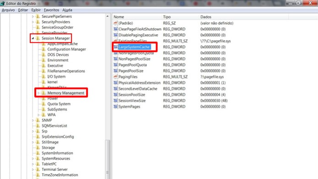Screen dimensions: 318x179
Task: Open the Ajuda menu
Action: pyautogui.click(x=67, y=10)
